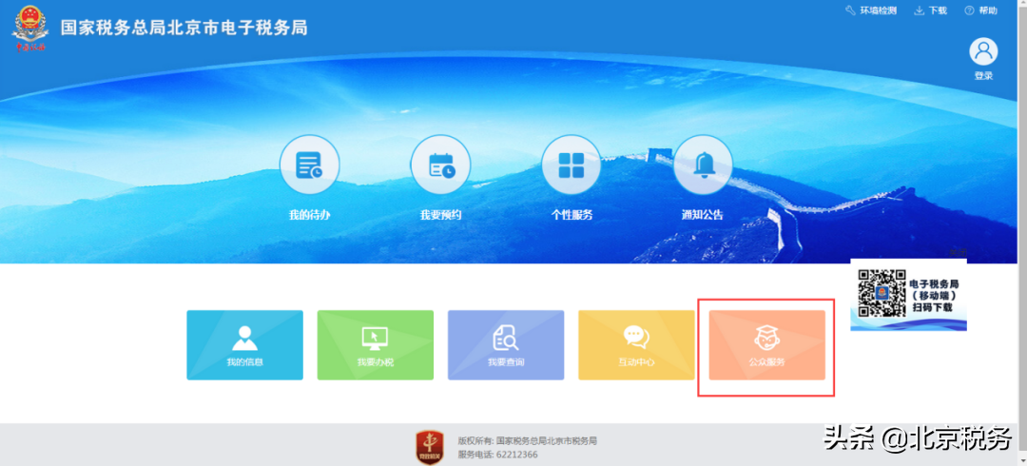Click the 扫码下载 text beside QR code
The height and width of the screenshot is (466, 1027).
click(934, 307)
